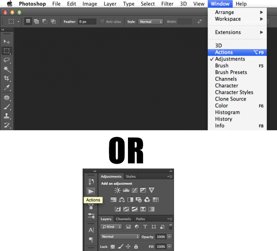This screenshot has height=251, width=277.
Task: Add a Vibrance adjustment
Action: click(151, 190)
